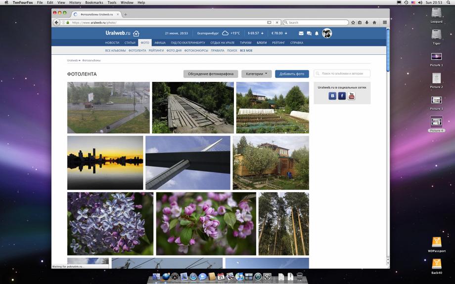Switch to the АФИША section
The image size is (455, 284).
pyautogui.click(x=160, y=42)
